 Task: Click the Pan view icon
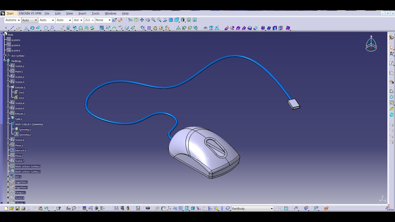point(142,20)
